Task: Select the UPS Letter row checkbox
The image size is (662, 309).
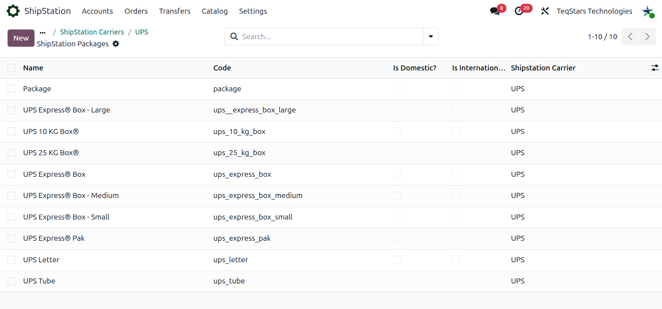Action: pyautogui.click(x=12, y=260)
